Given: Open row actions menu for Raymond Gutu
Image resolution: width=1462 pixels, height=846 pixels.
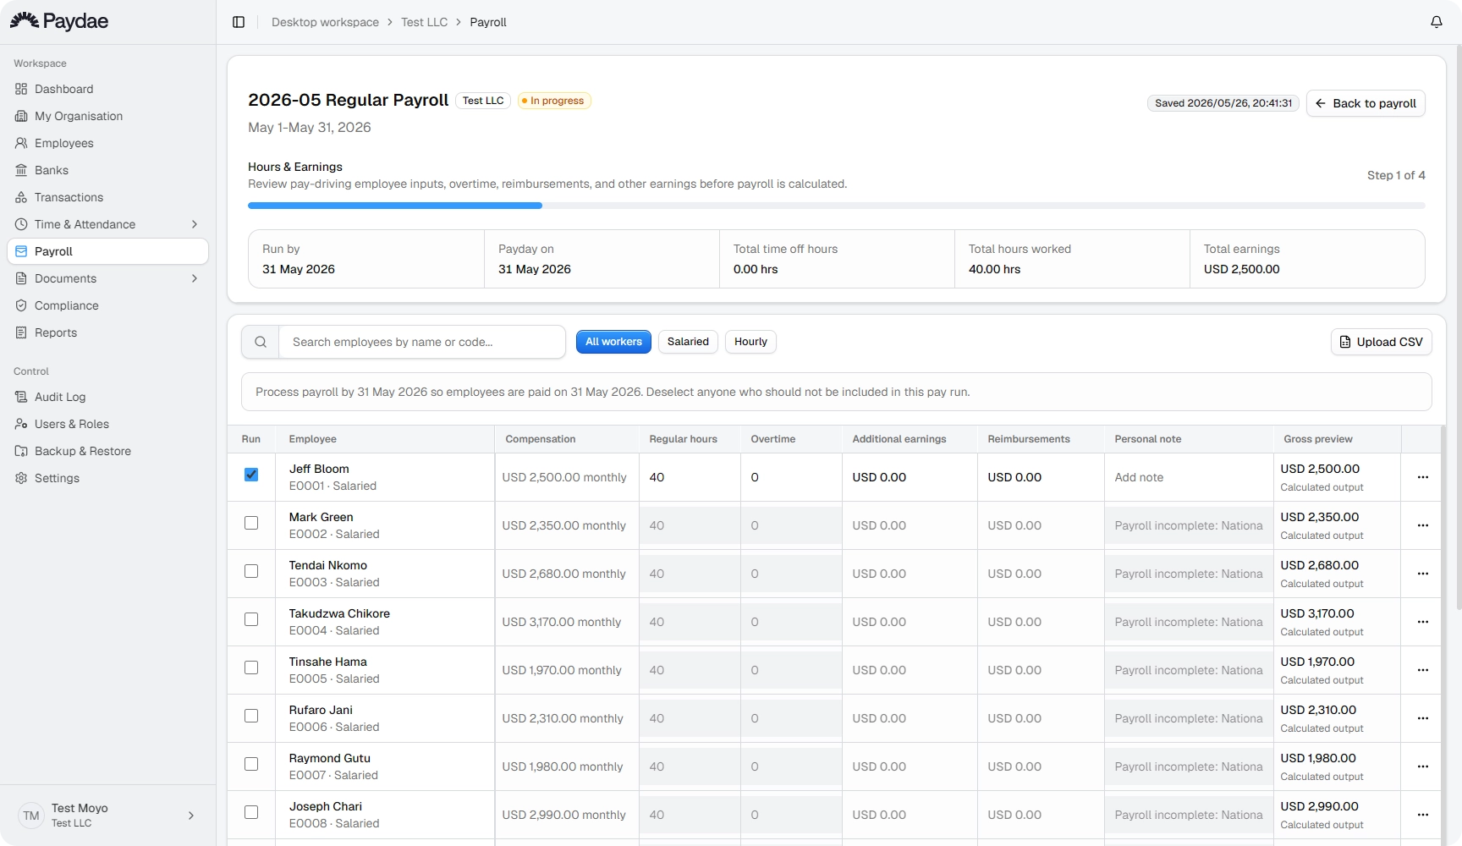Looking at the screenshot, I should [x=1423, y=766].
